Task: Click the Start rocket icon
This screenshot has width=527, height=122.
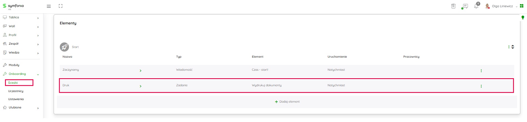Action: tap(64, 47)
